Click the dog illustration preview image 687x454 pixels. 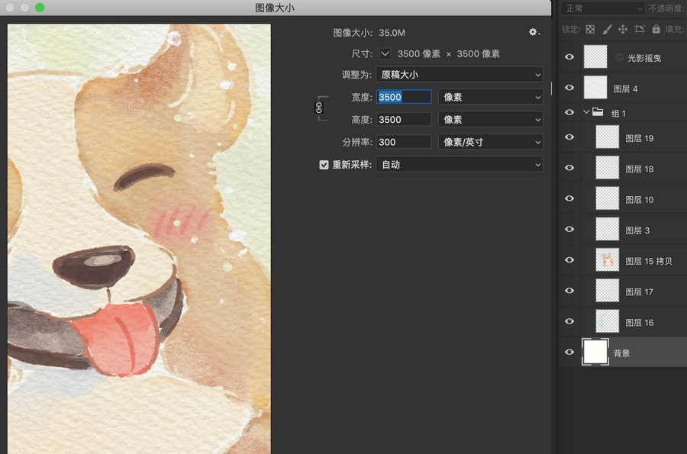(139, 239)
